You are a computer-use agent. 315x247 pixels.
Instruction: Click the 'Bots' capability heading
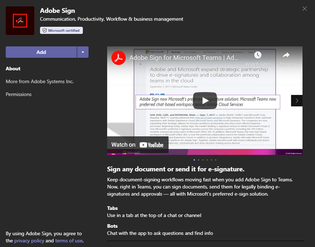click(x=112, y=226)
